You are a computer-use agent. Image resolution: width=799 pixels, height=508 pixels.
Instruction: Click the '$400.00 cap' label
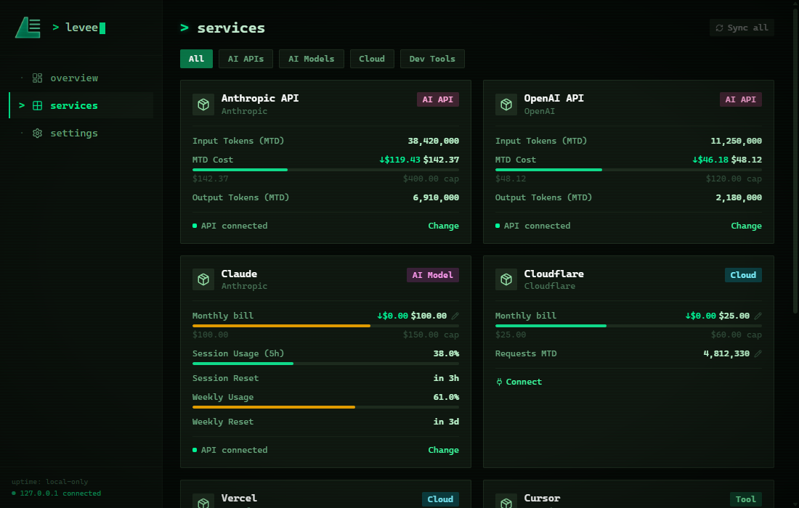(x=431, y=179)
